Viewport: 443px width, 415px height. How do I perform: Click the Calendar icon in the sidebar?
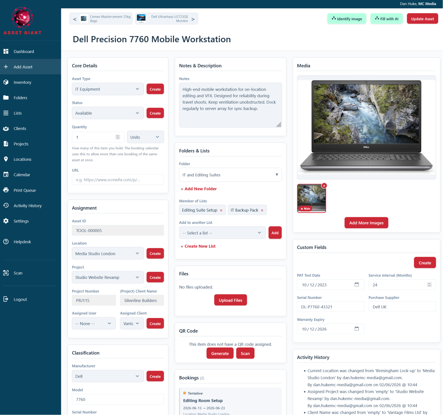click(6, 175)
